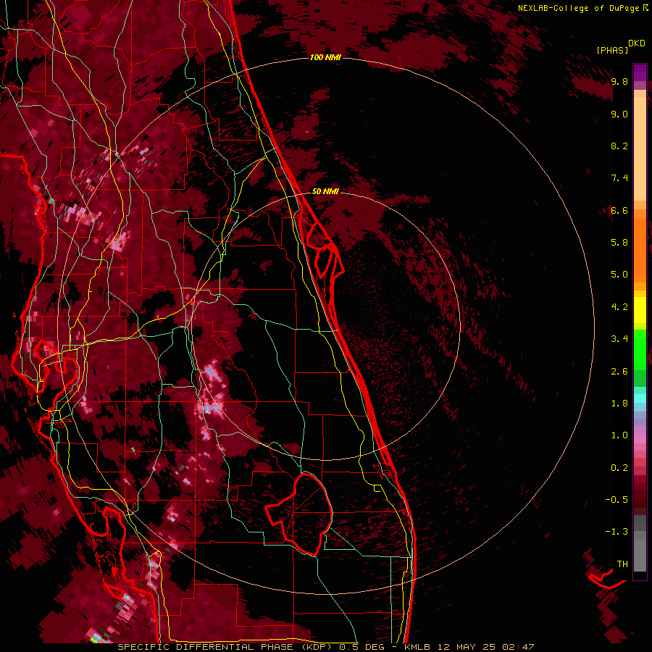Select the 5.8 legend value
This screenshot has height=652, width=652.
click(619, 243)
